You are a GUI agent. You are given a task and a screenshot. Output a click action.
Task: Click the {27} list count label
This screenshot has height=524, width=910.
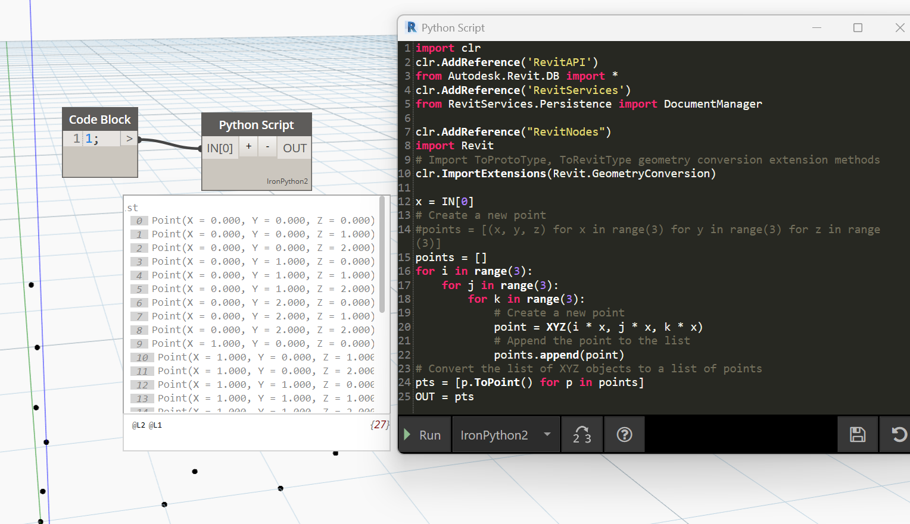tap(380, 424)
